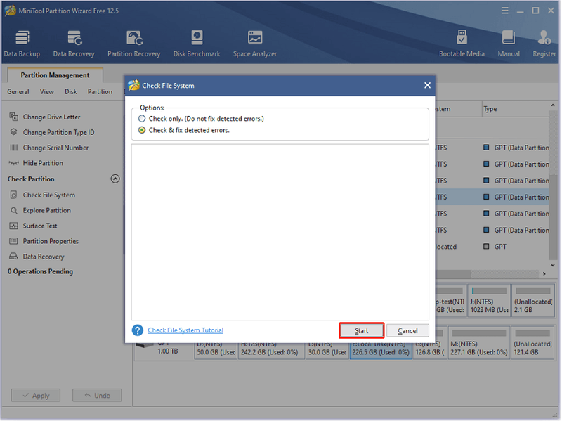
Task: Open the Disk menu
Action: tap(71, 92)
